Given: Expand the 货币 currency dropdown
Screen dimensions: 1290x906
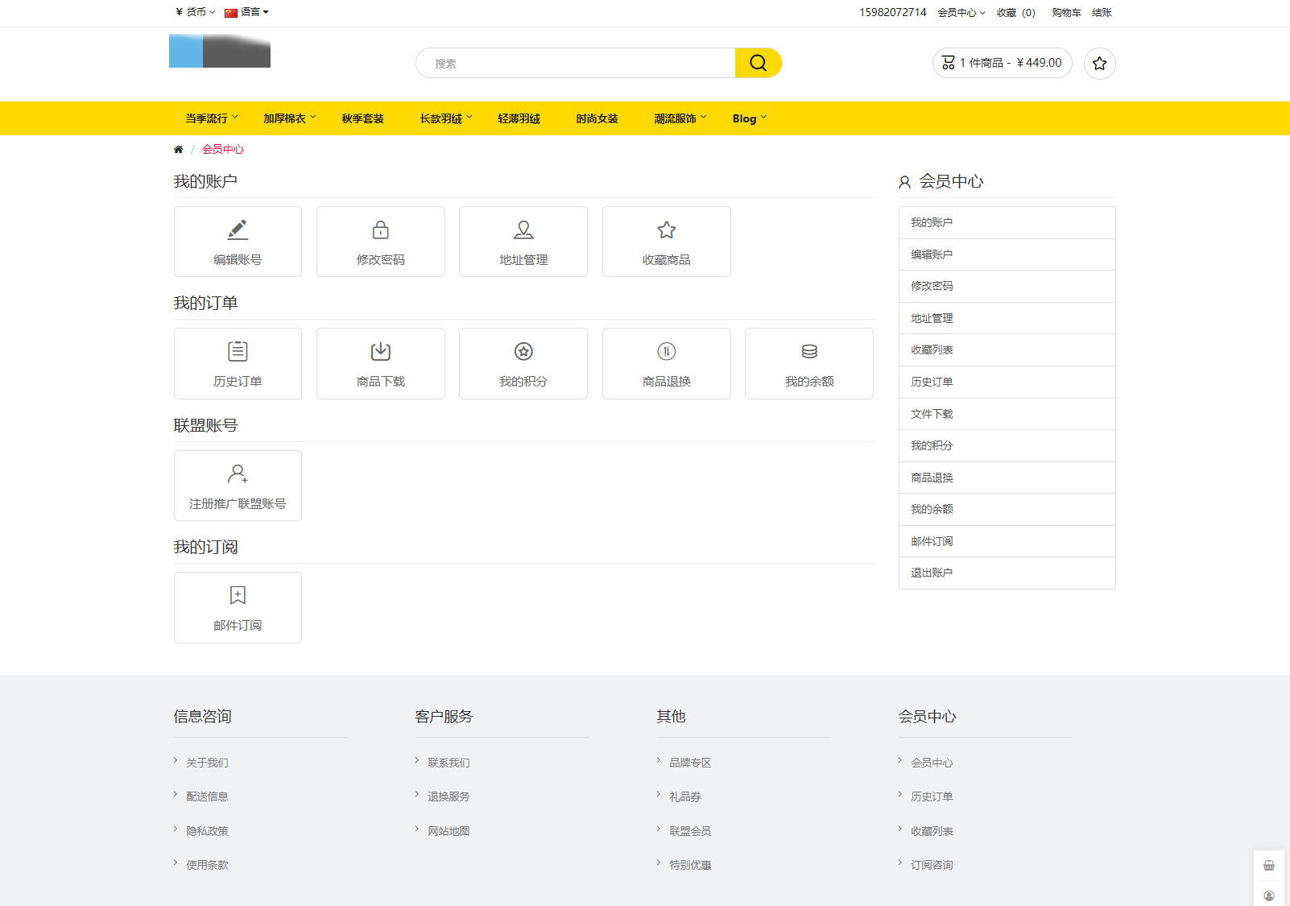Looking at the screenshot, I should pyautogui.click(x=195, y=12).
